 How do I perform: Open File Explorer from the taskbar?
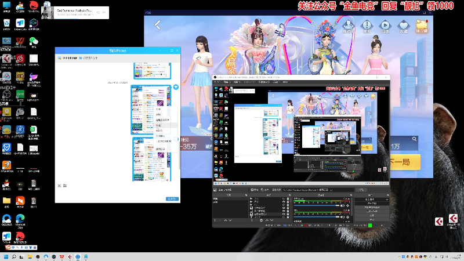tap(30, 257)
